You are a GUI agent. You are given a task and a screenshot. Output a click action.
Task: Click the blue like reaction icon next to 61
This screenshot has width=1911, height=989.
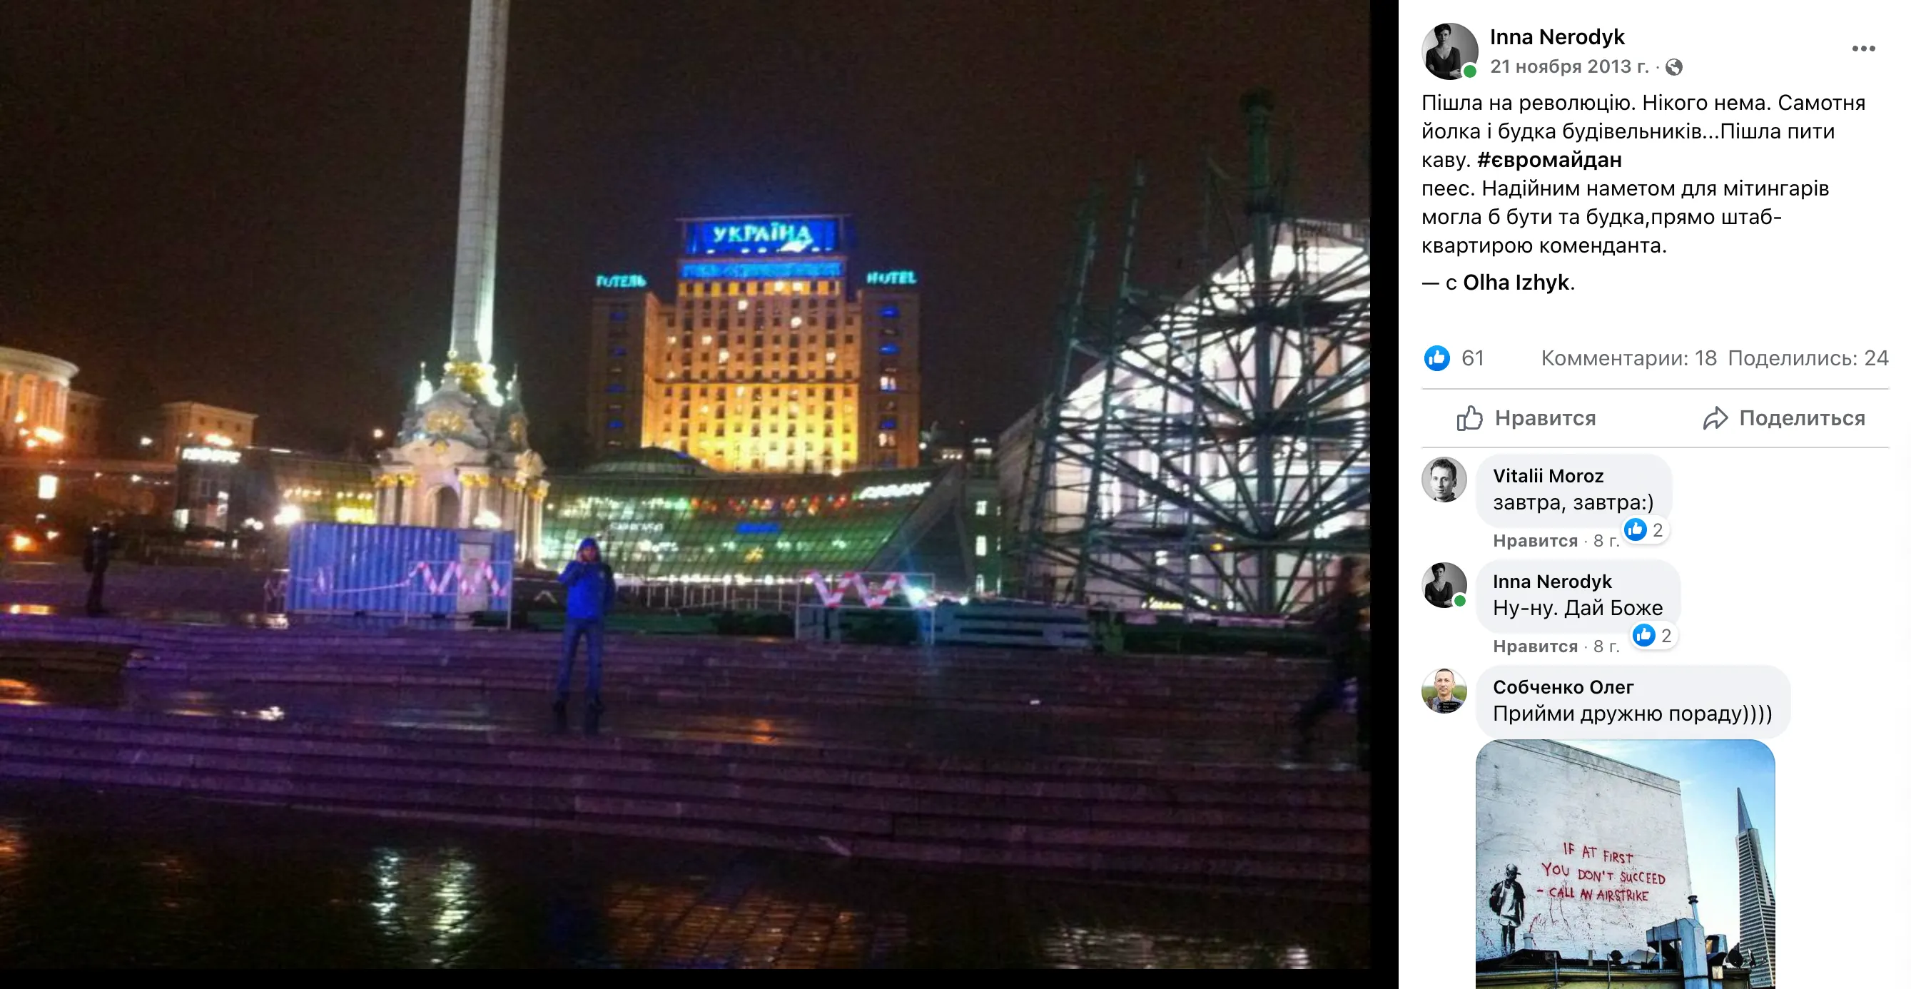tap(1437, 358)
